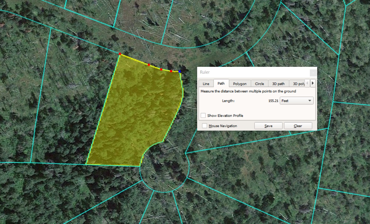The image size is (370, 224).
Task: Select the third red point along the path
Action: [x=161, y=69]
